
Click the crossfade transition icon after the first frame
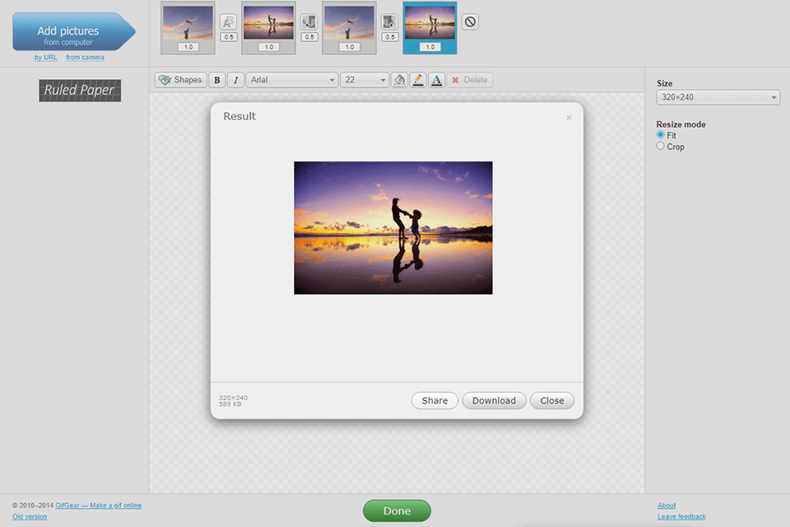point(226,21)
